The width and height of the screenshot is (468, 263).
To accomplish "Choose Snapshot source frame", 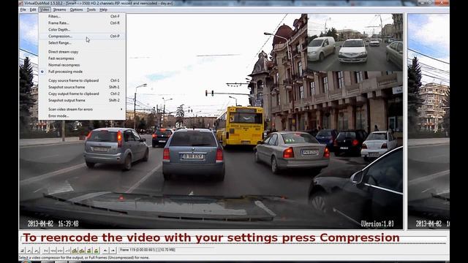I will tap(82, 87).
